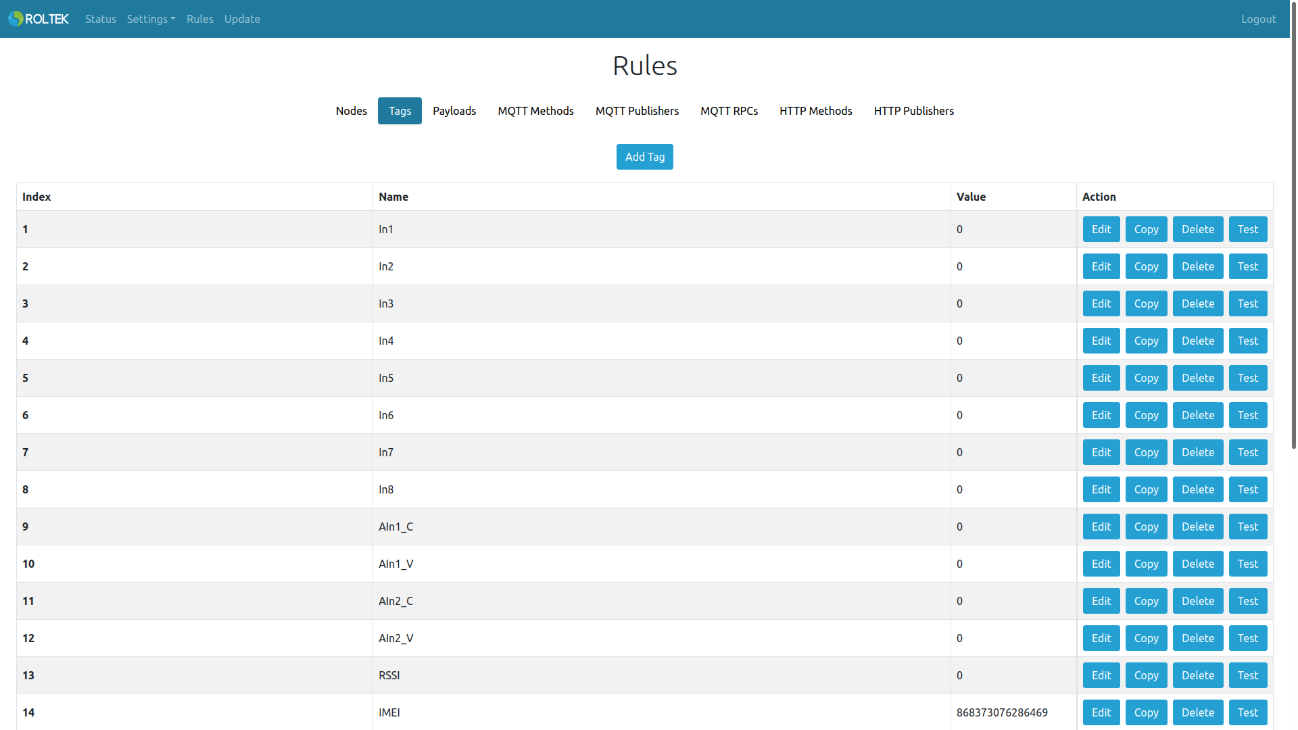The height and width of the screenshot is (730, 1298).
Task: Test the In1 tag
Action: pos(1247,229)
